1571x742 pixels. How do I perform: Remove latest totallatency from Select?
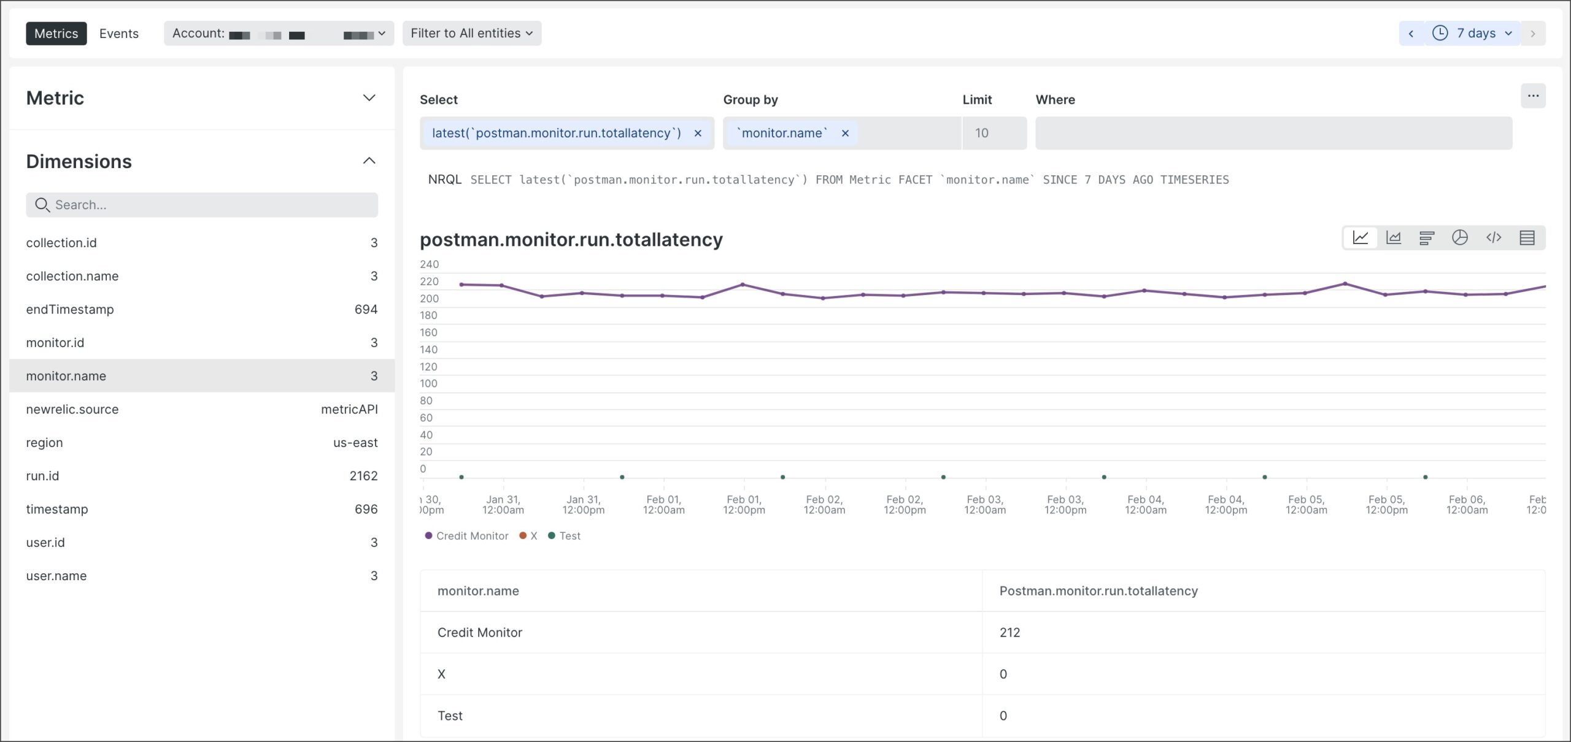pos(698,133)
